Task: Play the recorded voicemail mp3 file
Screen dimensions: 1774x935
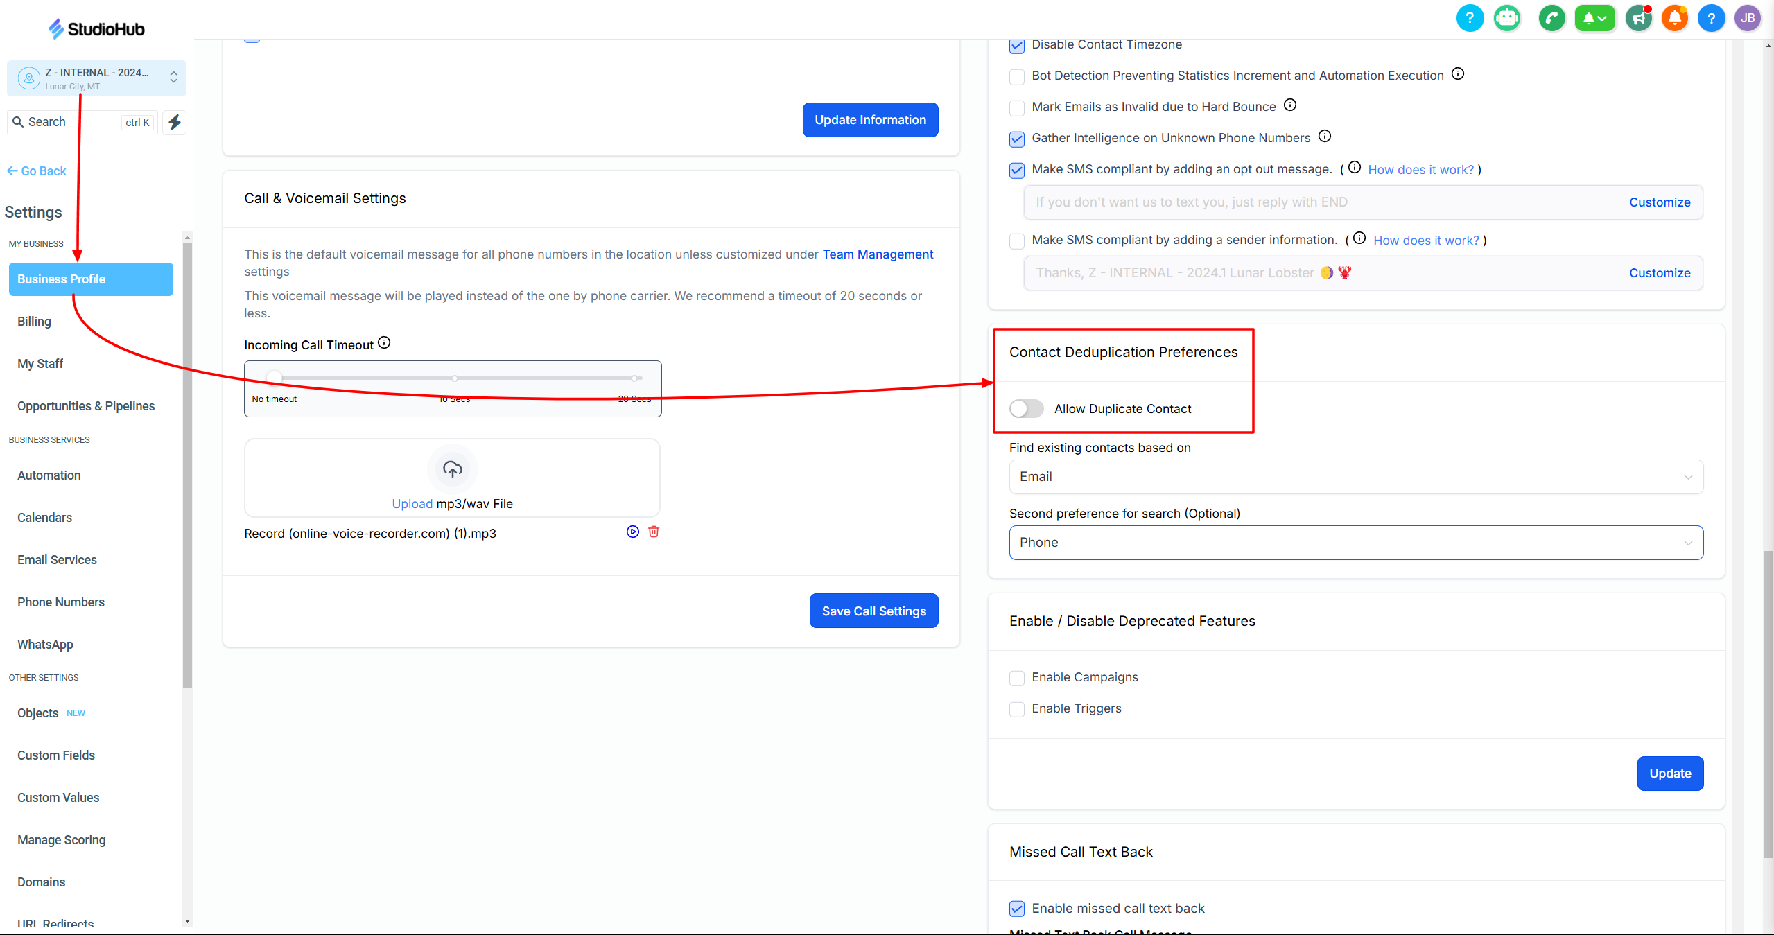Action: pos(632,532)
